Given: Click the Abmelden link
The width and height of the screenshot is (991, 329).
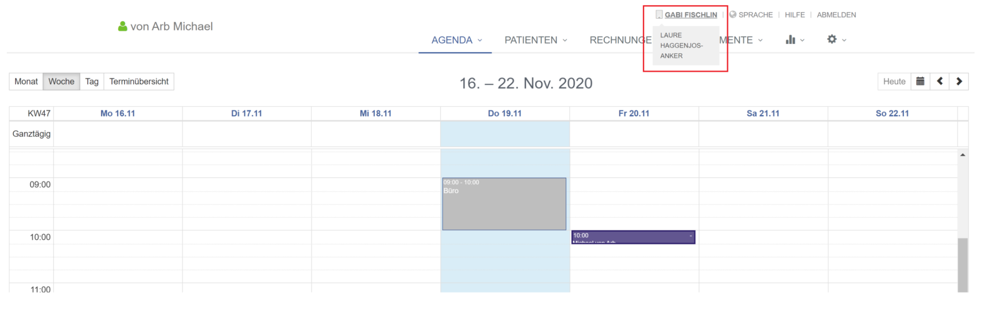Looking at the screenshot, I should [x=836, y=15].
